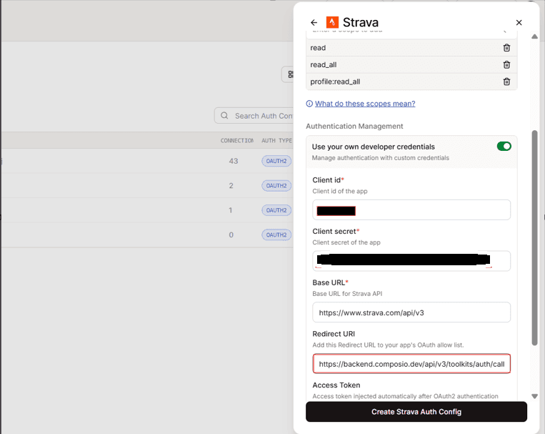Edit the Base URL field

(411, 312)
